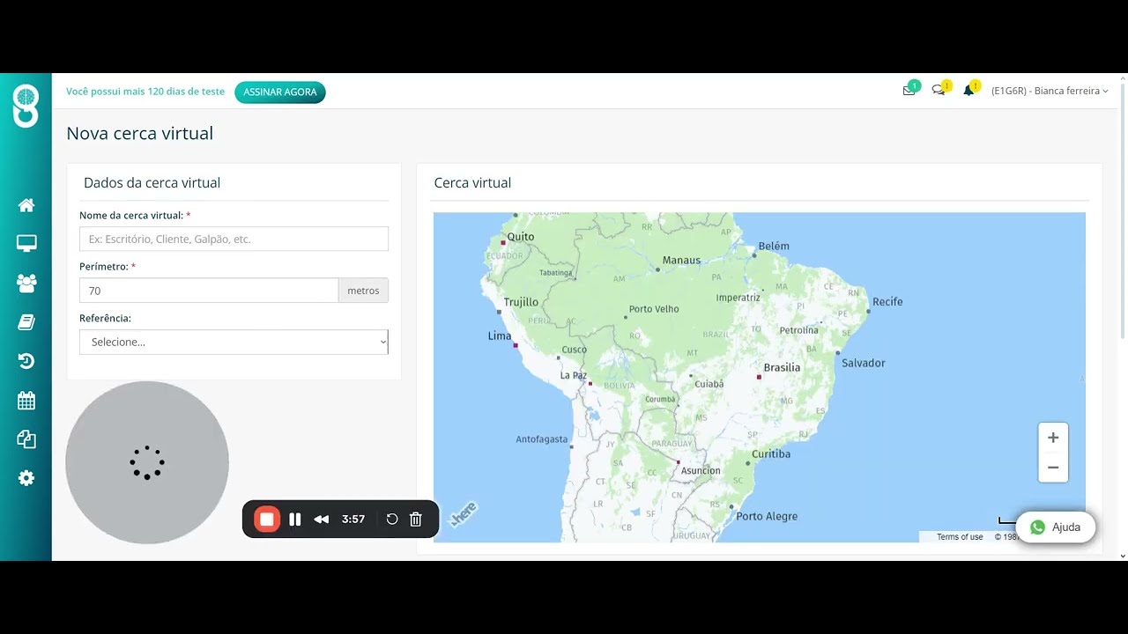The width and height of the screenshot is (1128, 634).
Task: Click the WhatsApp Ajuda help button
Action: [x=1056, y=527]
